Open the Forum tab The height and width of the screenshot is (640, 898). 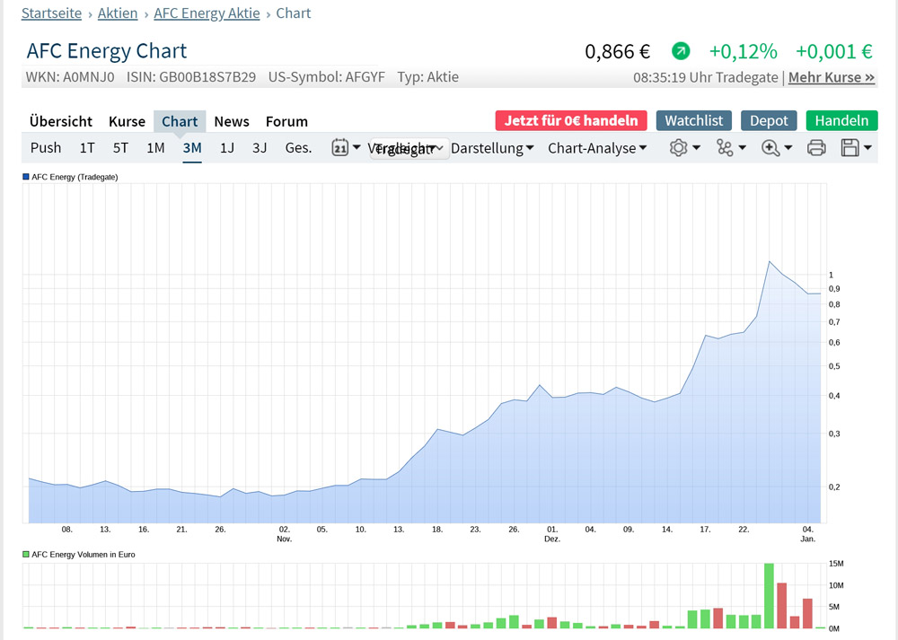click(x=286, y=121)
